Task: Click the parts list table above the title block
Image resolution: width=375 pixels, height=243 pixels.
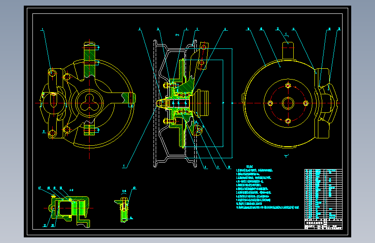Action: (324, 194)
